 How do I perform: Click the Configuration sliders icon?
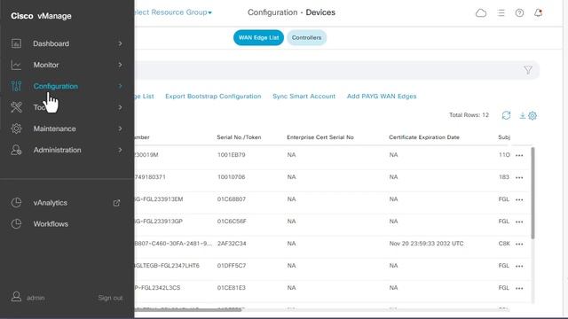pos(16,86)
